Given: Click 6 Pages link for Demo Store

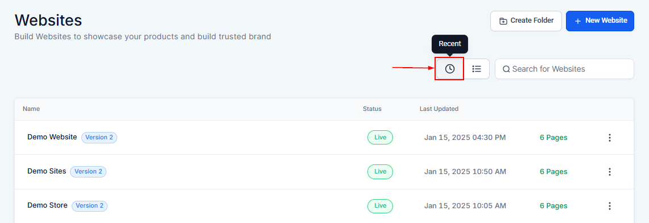Looking at the screenshot, I should pyautogui.click(x=553, y=205).
